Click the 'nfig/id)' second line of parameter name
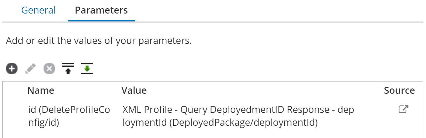This screenshot has width=426, height=138. [44, 123]
